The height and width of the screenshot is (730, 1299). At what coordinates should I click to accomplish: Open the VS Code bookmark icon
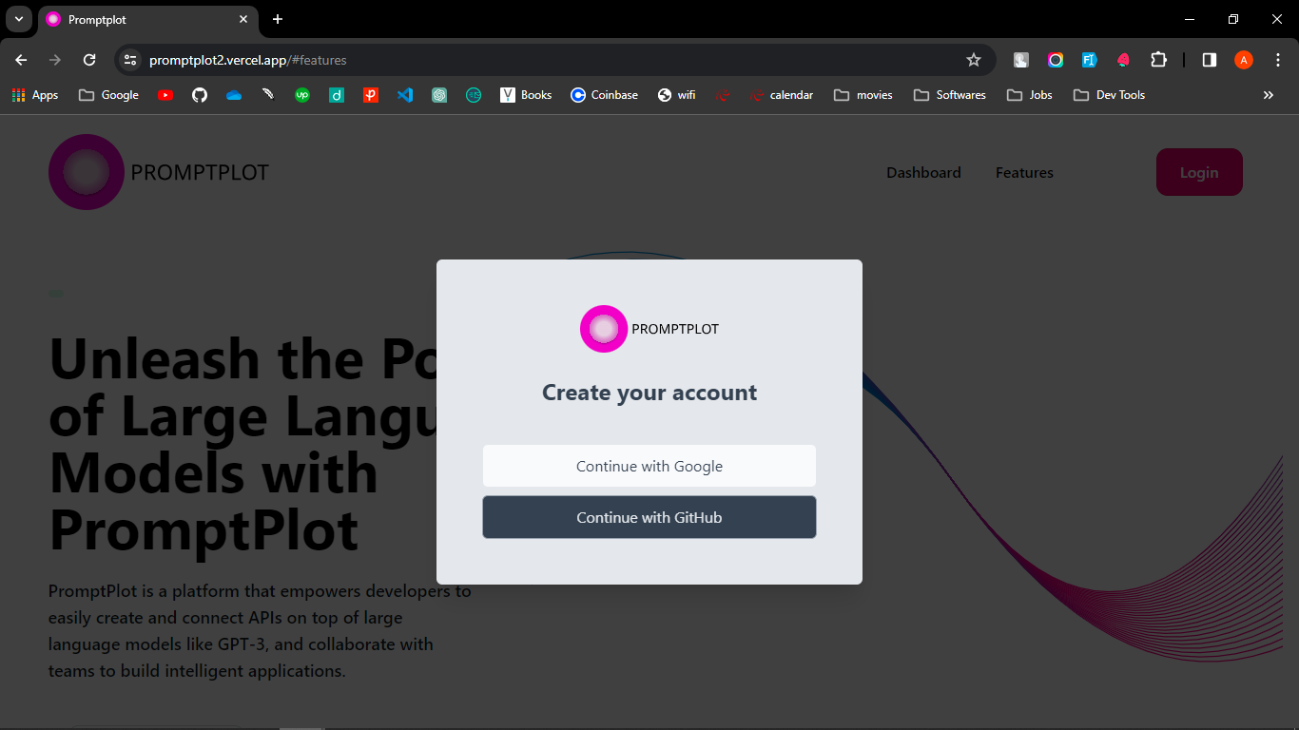point(405,95)
